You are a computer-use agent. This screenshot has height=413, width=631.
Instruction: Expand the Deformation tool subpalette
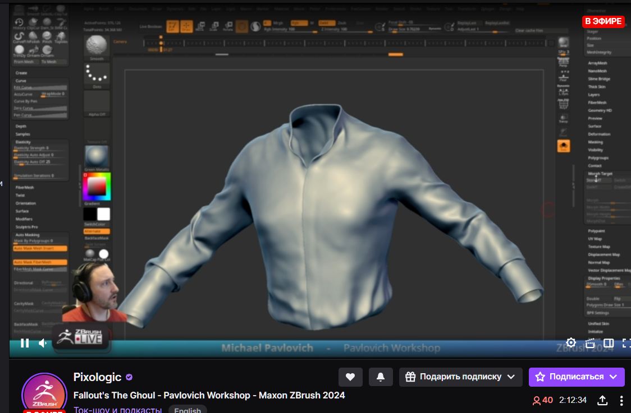pos(599,134)
